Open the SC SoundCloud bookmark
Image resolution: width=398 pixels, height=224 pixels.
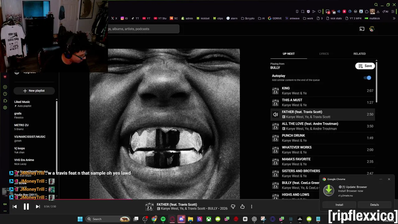tap(174, 18)
